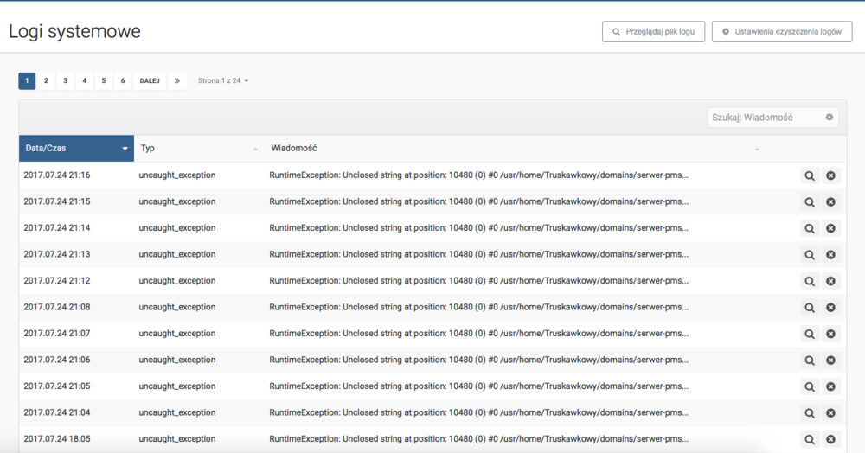Jump to last page with double arrow

click(x=176, y=80)
